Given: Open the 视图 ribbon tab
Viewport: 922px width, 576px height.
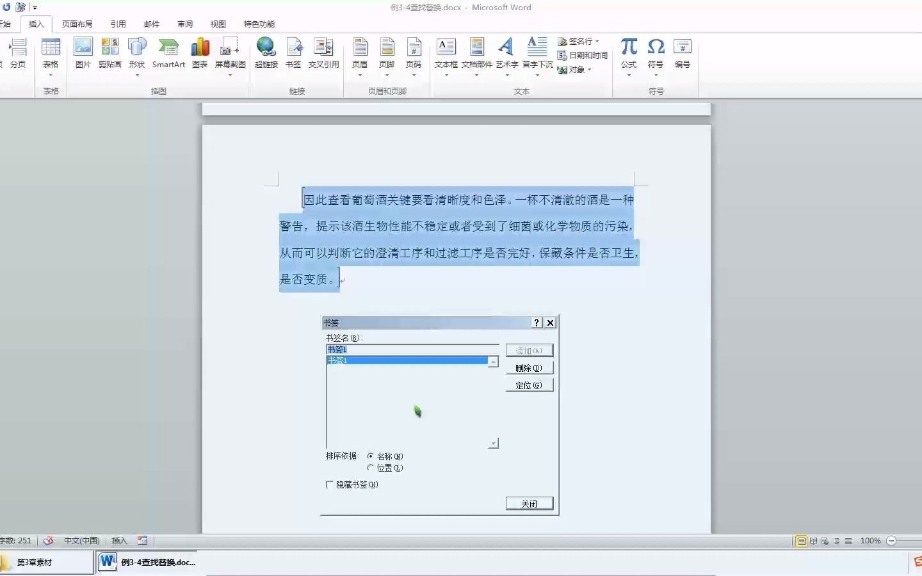Looking at the screenshot, I should (x=218, y=24).
